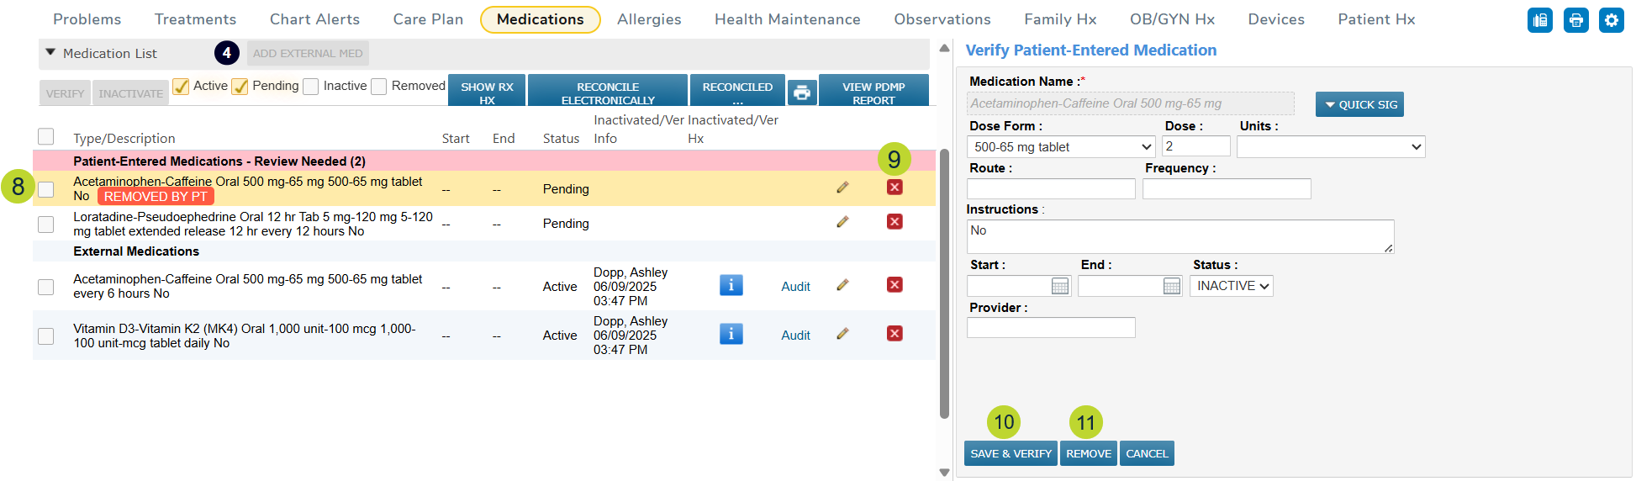Open the settings gear icon
The width and height of the screenshot is (1636, 481).
[1611, 20]
